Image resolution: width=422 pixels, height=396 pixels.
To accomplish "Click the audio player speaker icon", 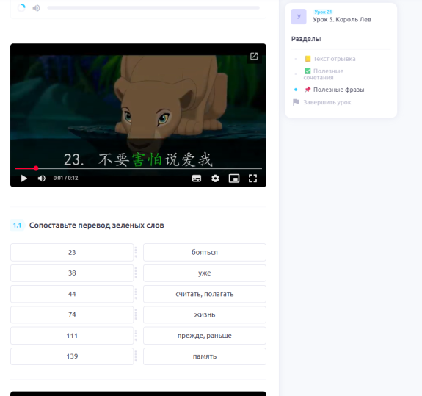I will point(37,8).
